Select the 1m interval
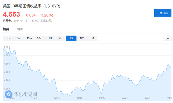Viewport: 173px width, 103px height. coord(8,38)
